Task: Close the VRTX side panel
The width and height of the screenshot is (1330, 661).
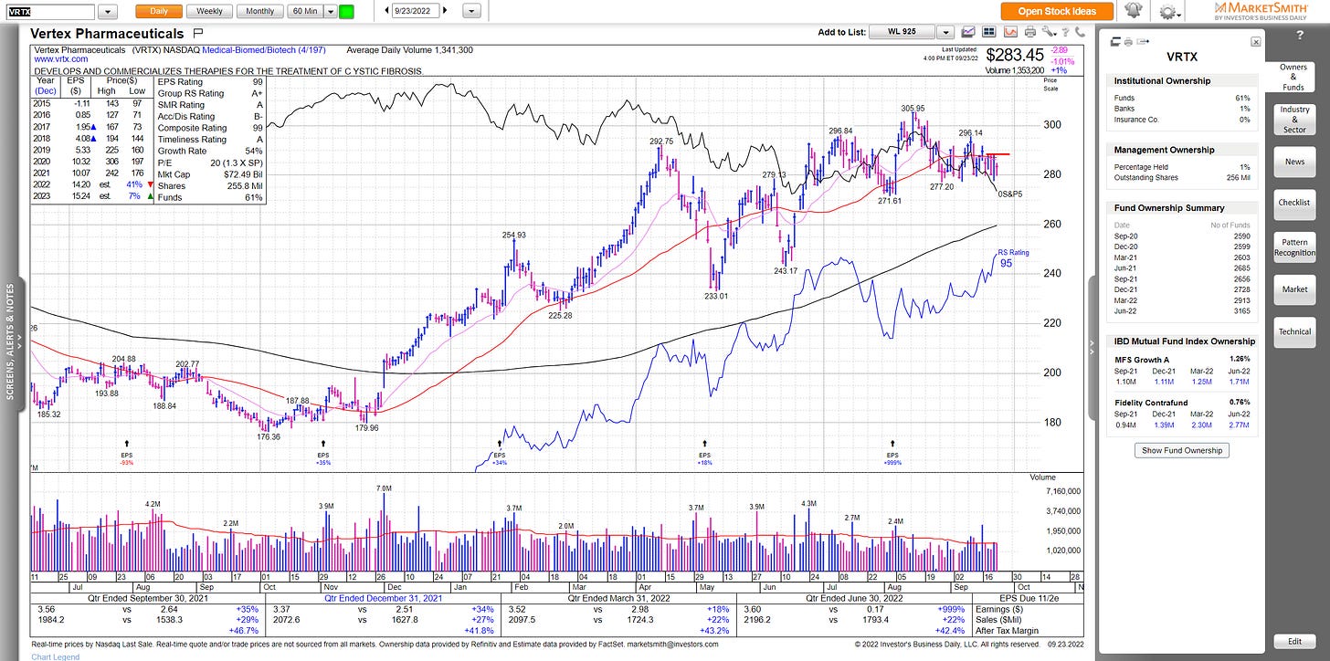Action: (x=1255, y=42)
